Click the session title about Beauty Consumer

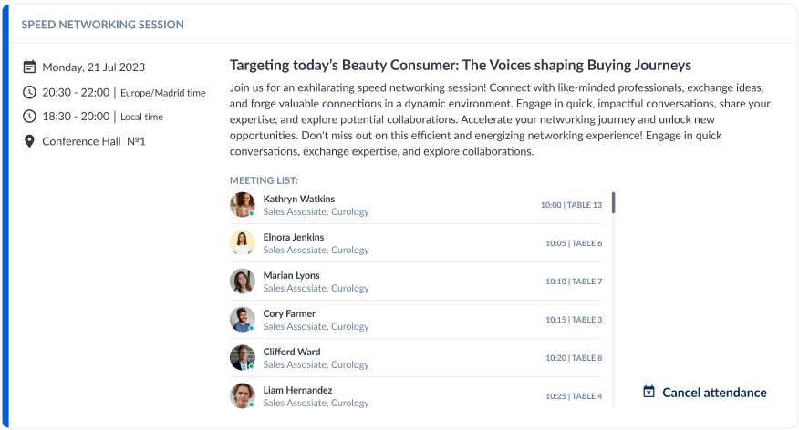point(460,66)
